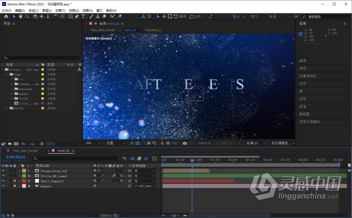Viewport: 352px width, 218px height.
Task: Click the Home icon in toolbar
Action: 6,17
